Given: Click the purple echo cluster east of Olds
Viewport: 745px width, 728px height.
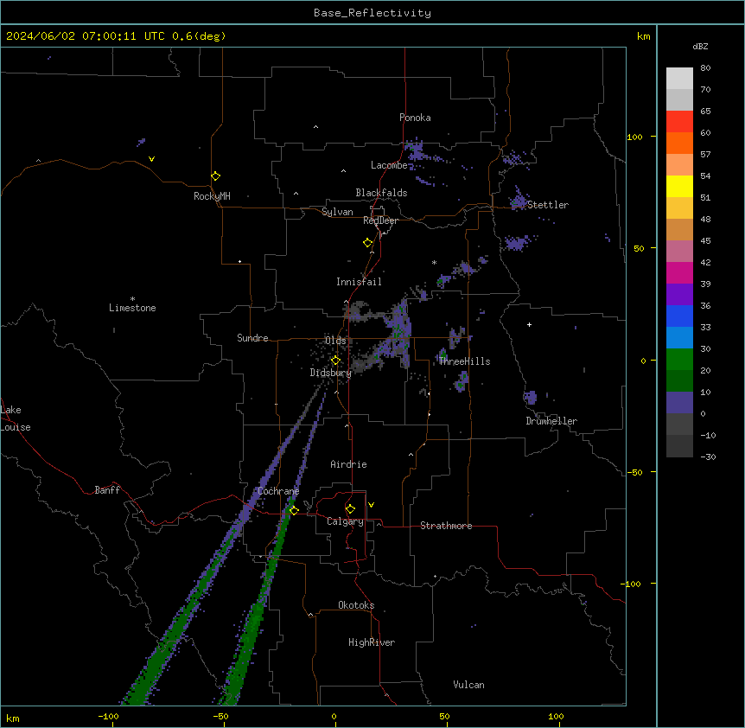Looking at the screenshot, I should 398,333.
